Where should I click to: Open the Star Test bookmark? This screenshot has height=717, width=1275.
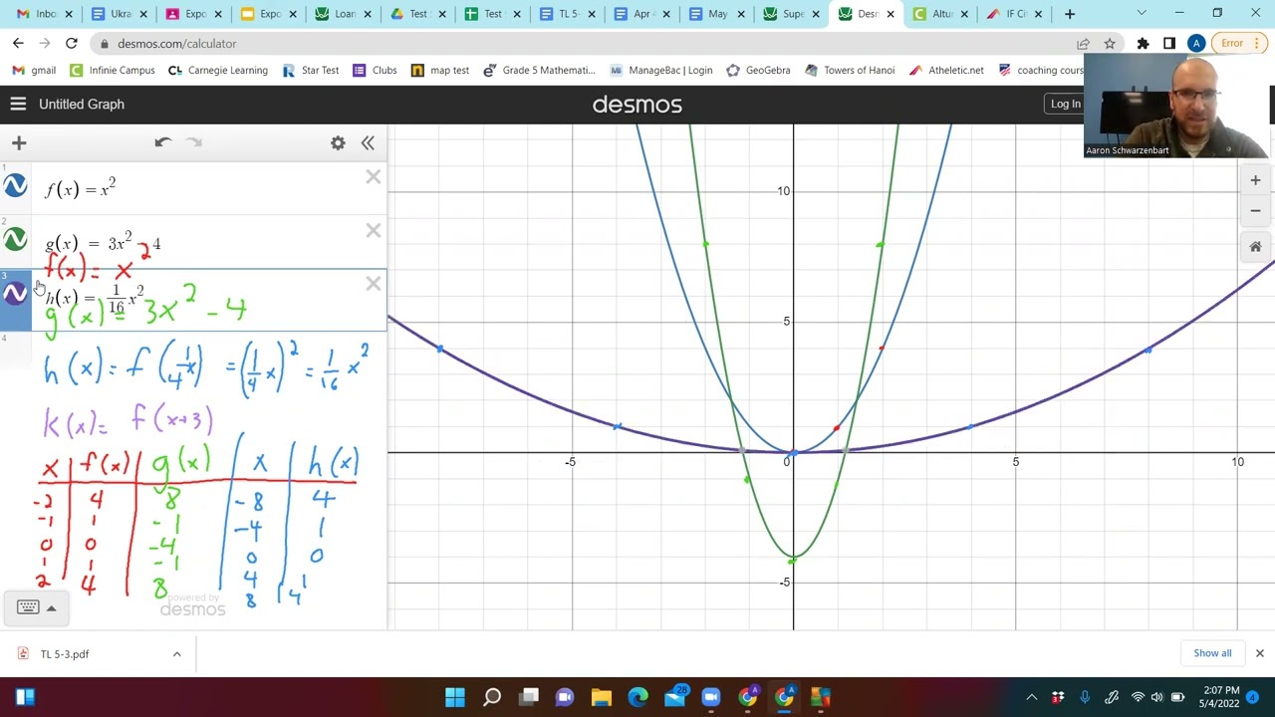310,71
